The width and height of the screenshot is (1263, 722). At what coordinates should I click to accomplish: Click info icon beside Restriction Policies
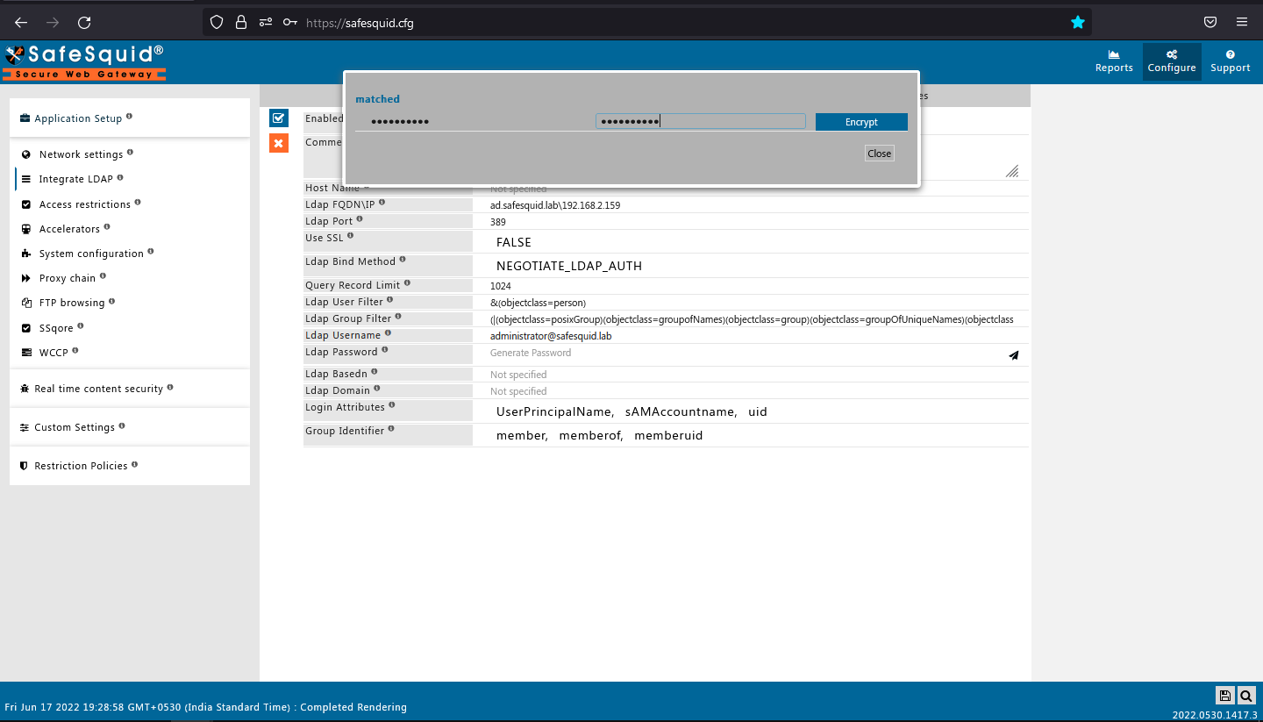pos(134,464)
